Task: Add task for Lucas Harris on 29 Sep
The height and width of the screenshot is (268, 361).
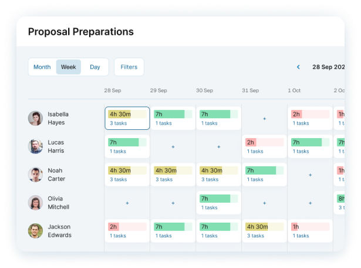Action: (x=173, y=147)
